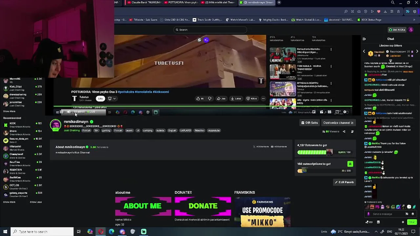The width and height of the screenshot is (420, 236).
Task: Open options for the first suggested video
Action: [331, 49]
